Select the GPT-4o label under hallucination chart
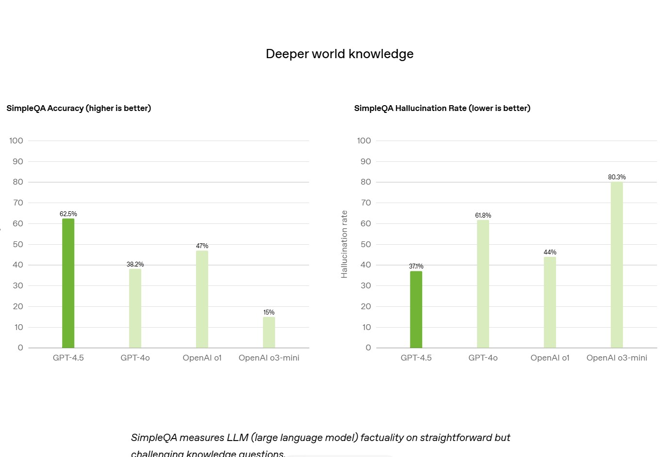The height and width of the screenshot is (457, 672). point(483,358)
